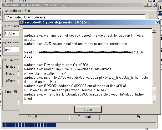162x130 pixels.
Task: Click the Lock Bit group label
Action: pyautogui.click(x=12, y=92)
